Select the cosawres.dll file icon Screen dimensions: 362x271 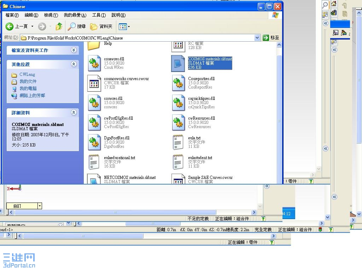pos(94,63)
